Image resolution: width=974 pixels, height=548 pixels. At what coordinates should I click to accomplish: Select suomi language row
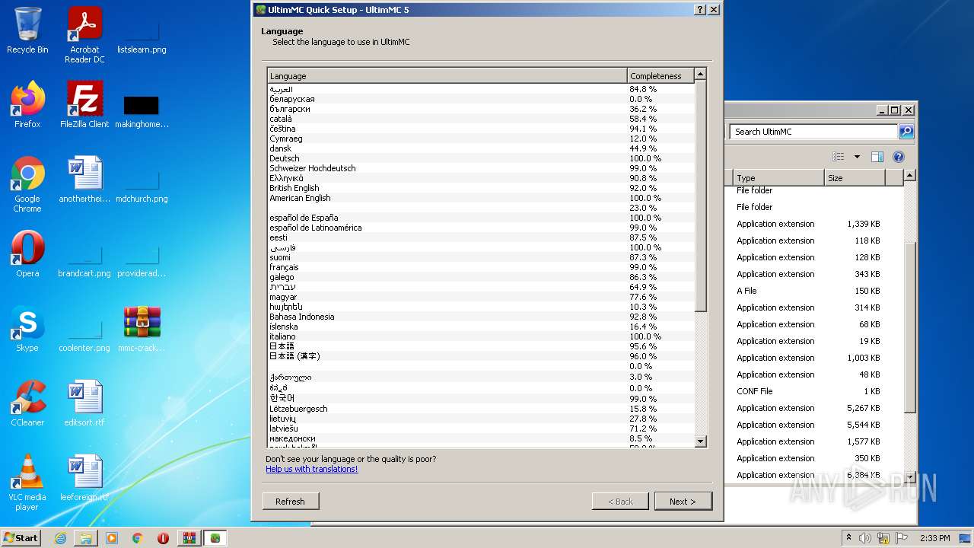coord(481,257)
